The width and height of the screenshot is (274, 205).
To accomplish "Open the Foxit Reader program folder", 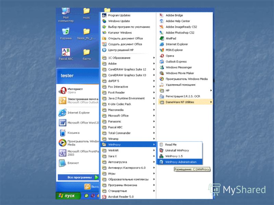I will 128,93.
